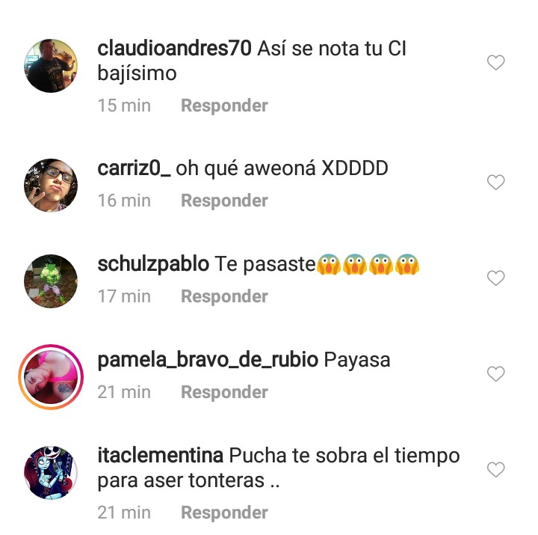Open claudioandres70's profile picture
538x535 pixels.
(51, 66)
